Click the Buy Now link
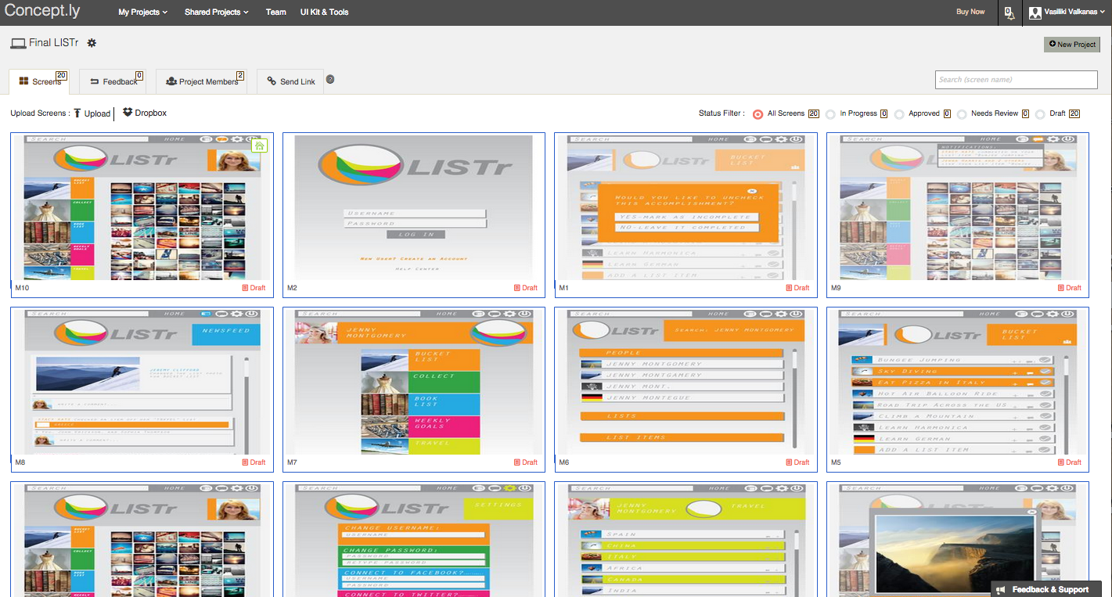 970,12
